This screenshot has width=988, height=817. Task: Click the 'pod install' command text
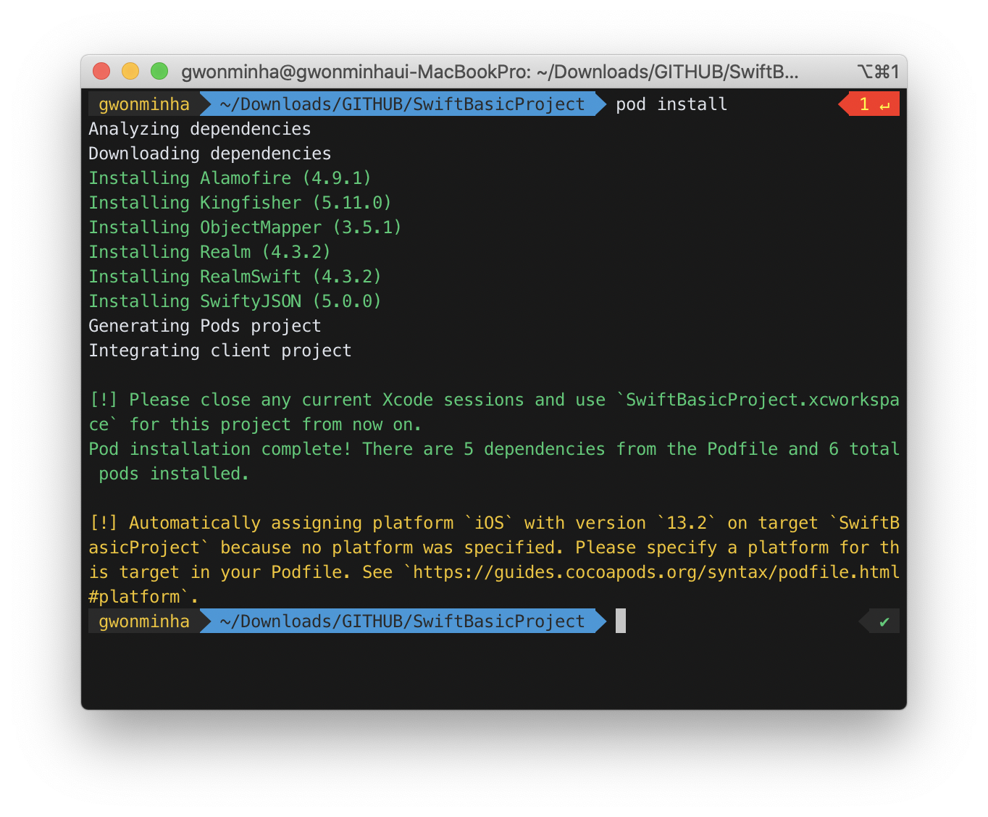pyautogui.click(x=671, y=104)
